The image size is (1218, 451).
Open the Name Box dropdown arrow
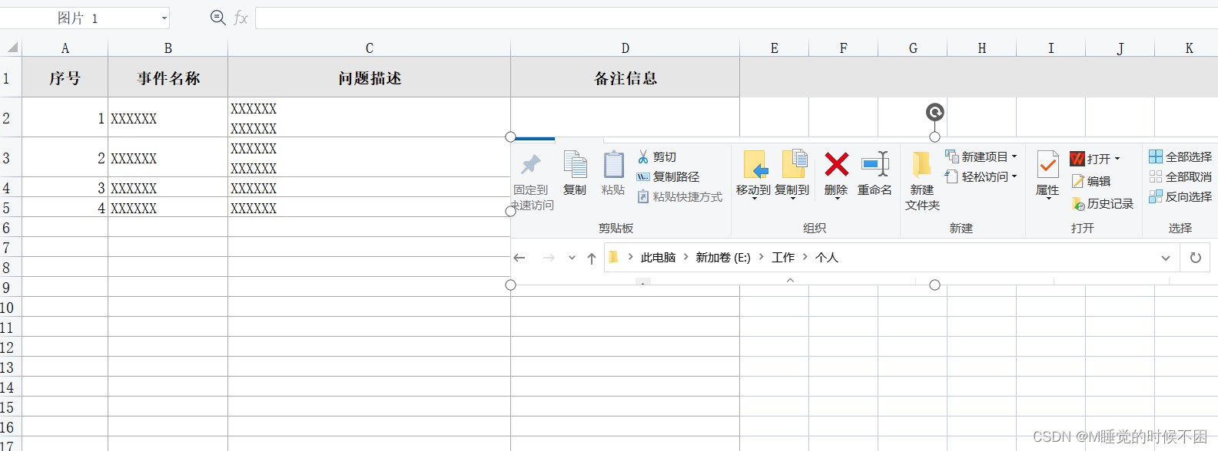coord(164,18)
